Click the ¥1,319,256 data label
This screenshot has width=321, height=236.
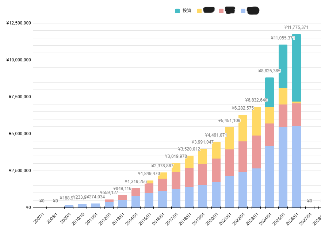(135, 182)
